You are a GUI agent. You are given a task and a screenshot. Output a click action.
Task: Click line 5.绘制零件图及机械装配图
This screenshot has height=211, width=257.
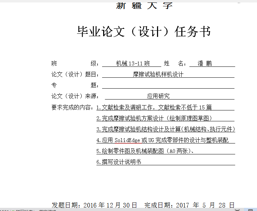(x=145, y=151)
